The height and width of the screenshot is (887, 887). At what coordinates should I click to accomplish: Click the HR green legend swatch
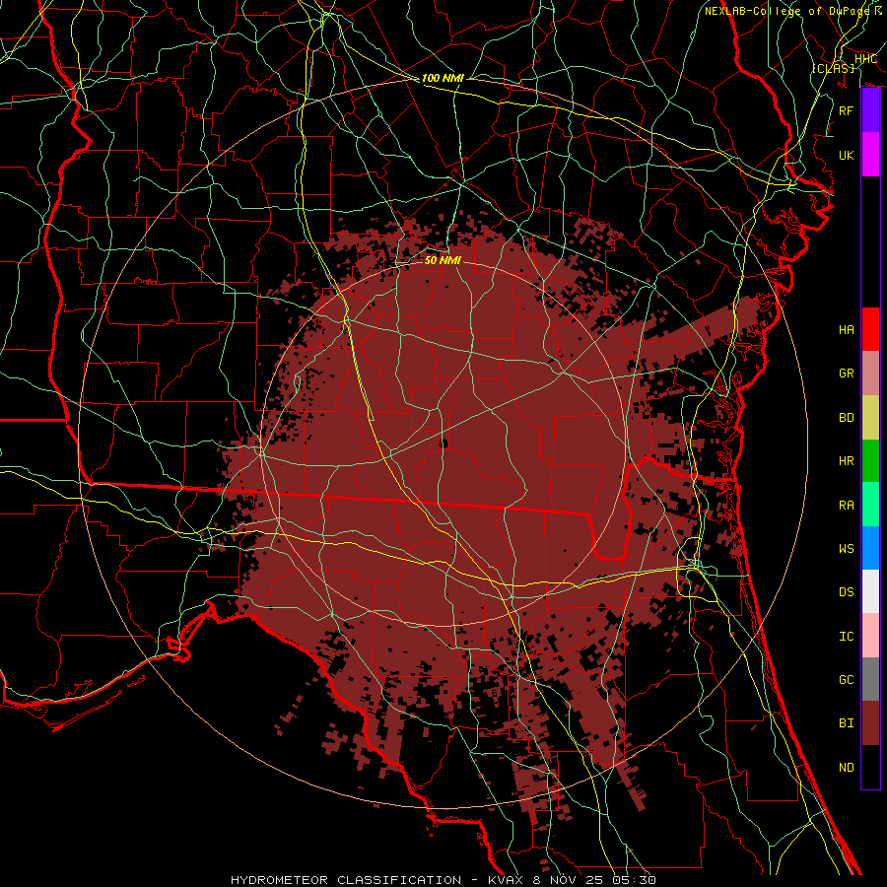(x=870, y=460)
